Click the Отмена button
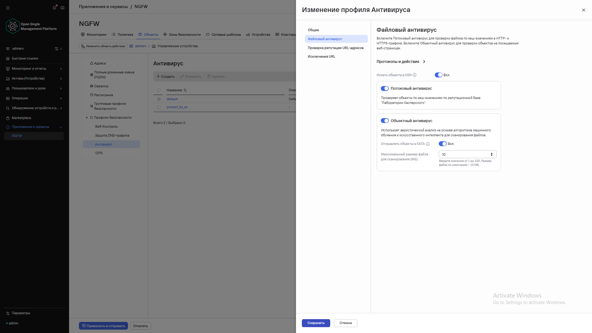The width and height of the screenshot is (592, 333). click(x=345, y=323)
